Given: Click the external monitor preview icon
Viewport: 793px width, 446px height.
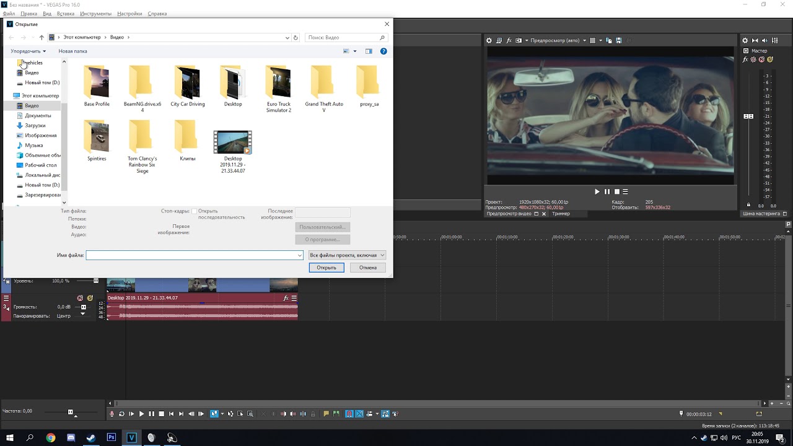Looking at the screenshot, I should click(499, 40).
